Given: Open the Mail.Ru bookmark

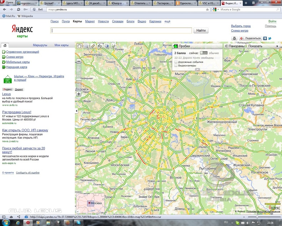Looking at the screenshot, I should (x=9, y=16).
